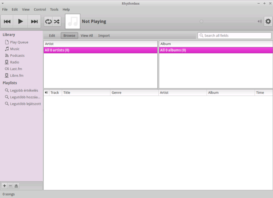The image size is (273, 198).
Task: Click the search magnifier icon
Action: [201, 36]
